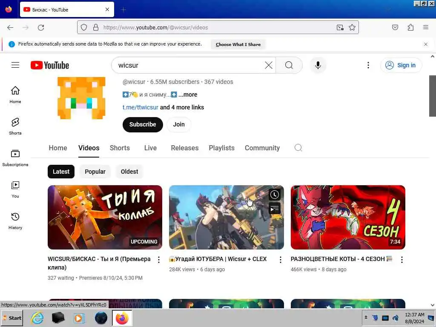Start voice search with the microphone icon
This screenshot has width=436, height=327.
click(x=318, y=65)
